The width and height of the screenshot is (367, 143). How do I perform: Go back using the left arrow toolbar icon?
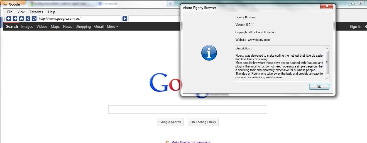pos(9,19)
